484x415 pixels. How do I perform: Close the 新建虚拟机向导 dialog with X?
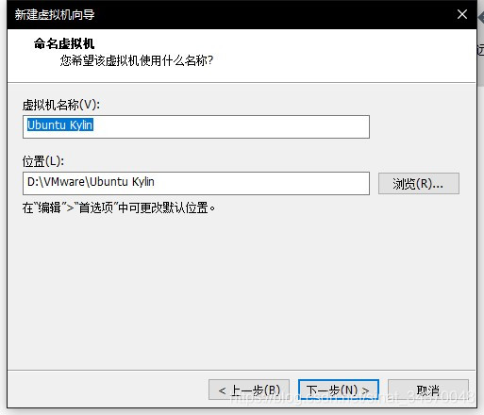pos(462,14)
